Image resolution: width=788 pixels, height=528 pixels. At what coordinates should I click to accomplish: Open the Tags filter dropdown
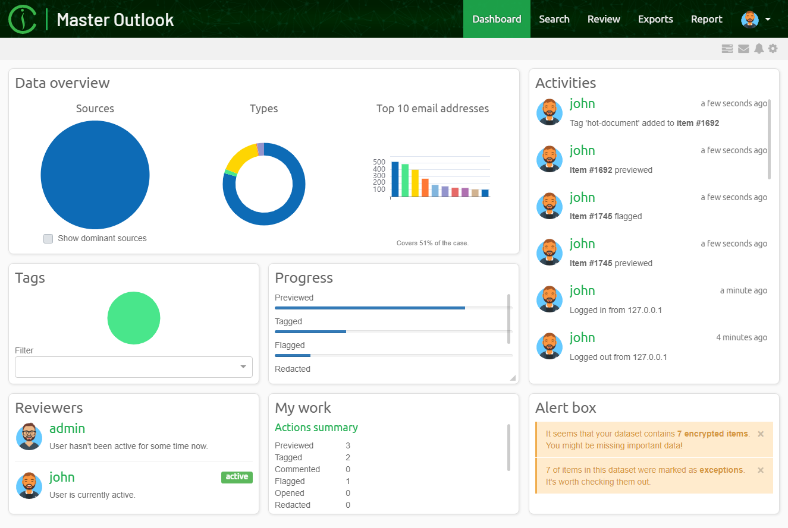[134, 367]
